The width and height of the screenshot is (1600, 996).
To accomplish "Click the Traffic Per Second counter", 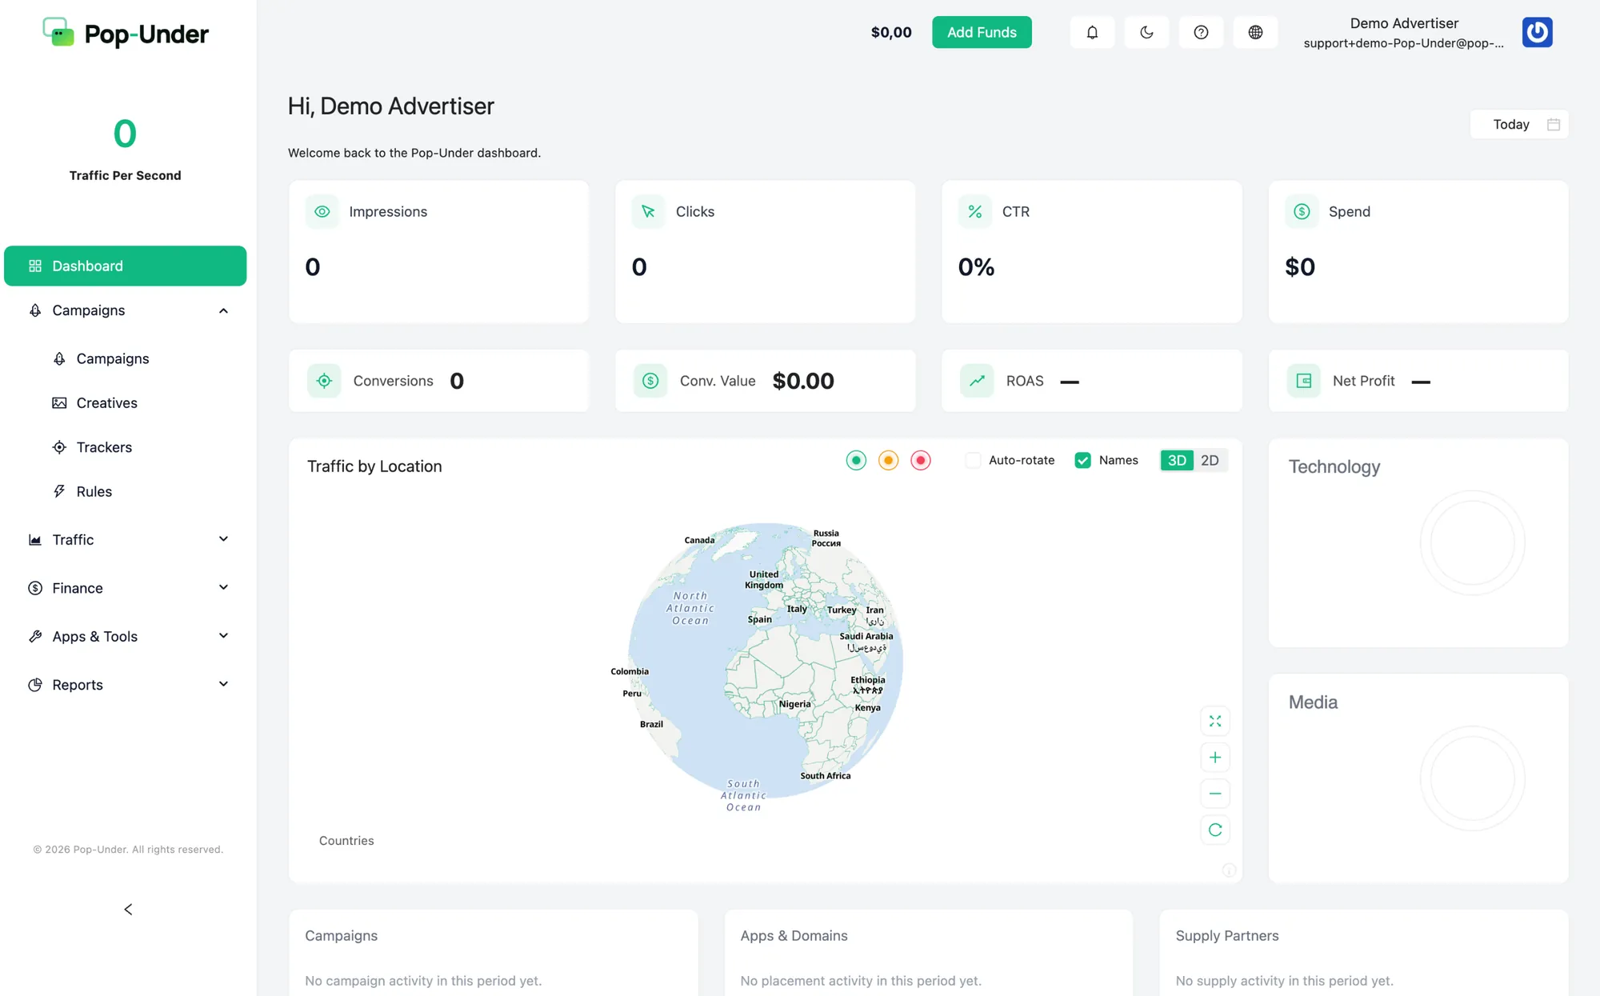I will pos(125,149).
